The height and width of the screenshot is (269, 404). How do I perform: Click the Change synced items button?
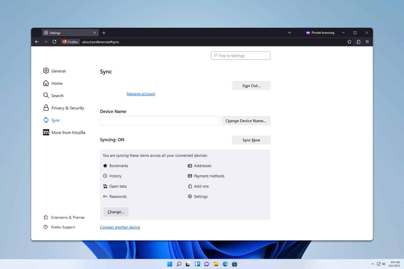pos(116,212)
